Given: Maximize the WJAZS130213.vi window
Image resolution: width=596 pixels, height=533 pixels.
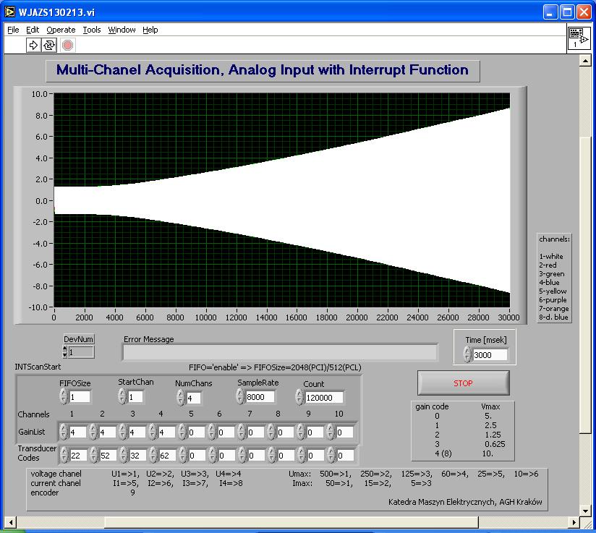Looking at the screenshot, I should (567, 12).
